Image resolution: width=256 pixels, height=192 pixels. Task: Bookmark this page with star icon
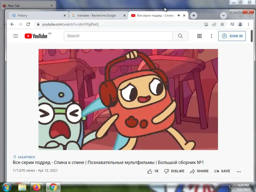[222, 24]
